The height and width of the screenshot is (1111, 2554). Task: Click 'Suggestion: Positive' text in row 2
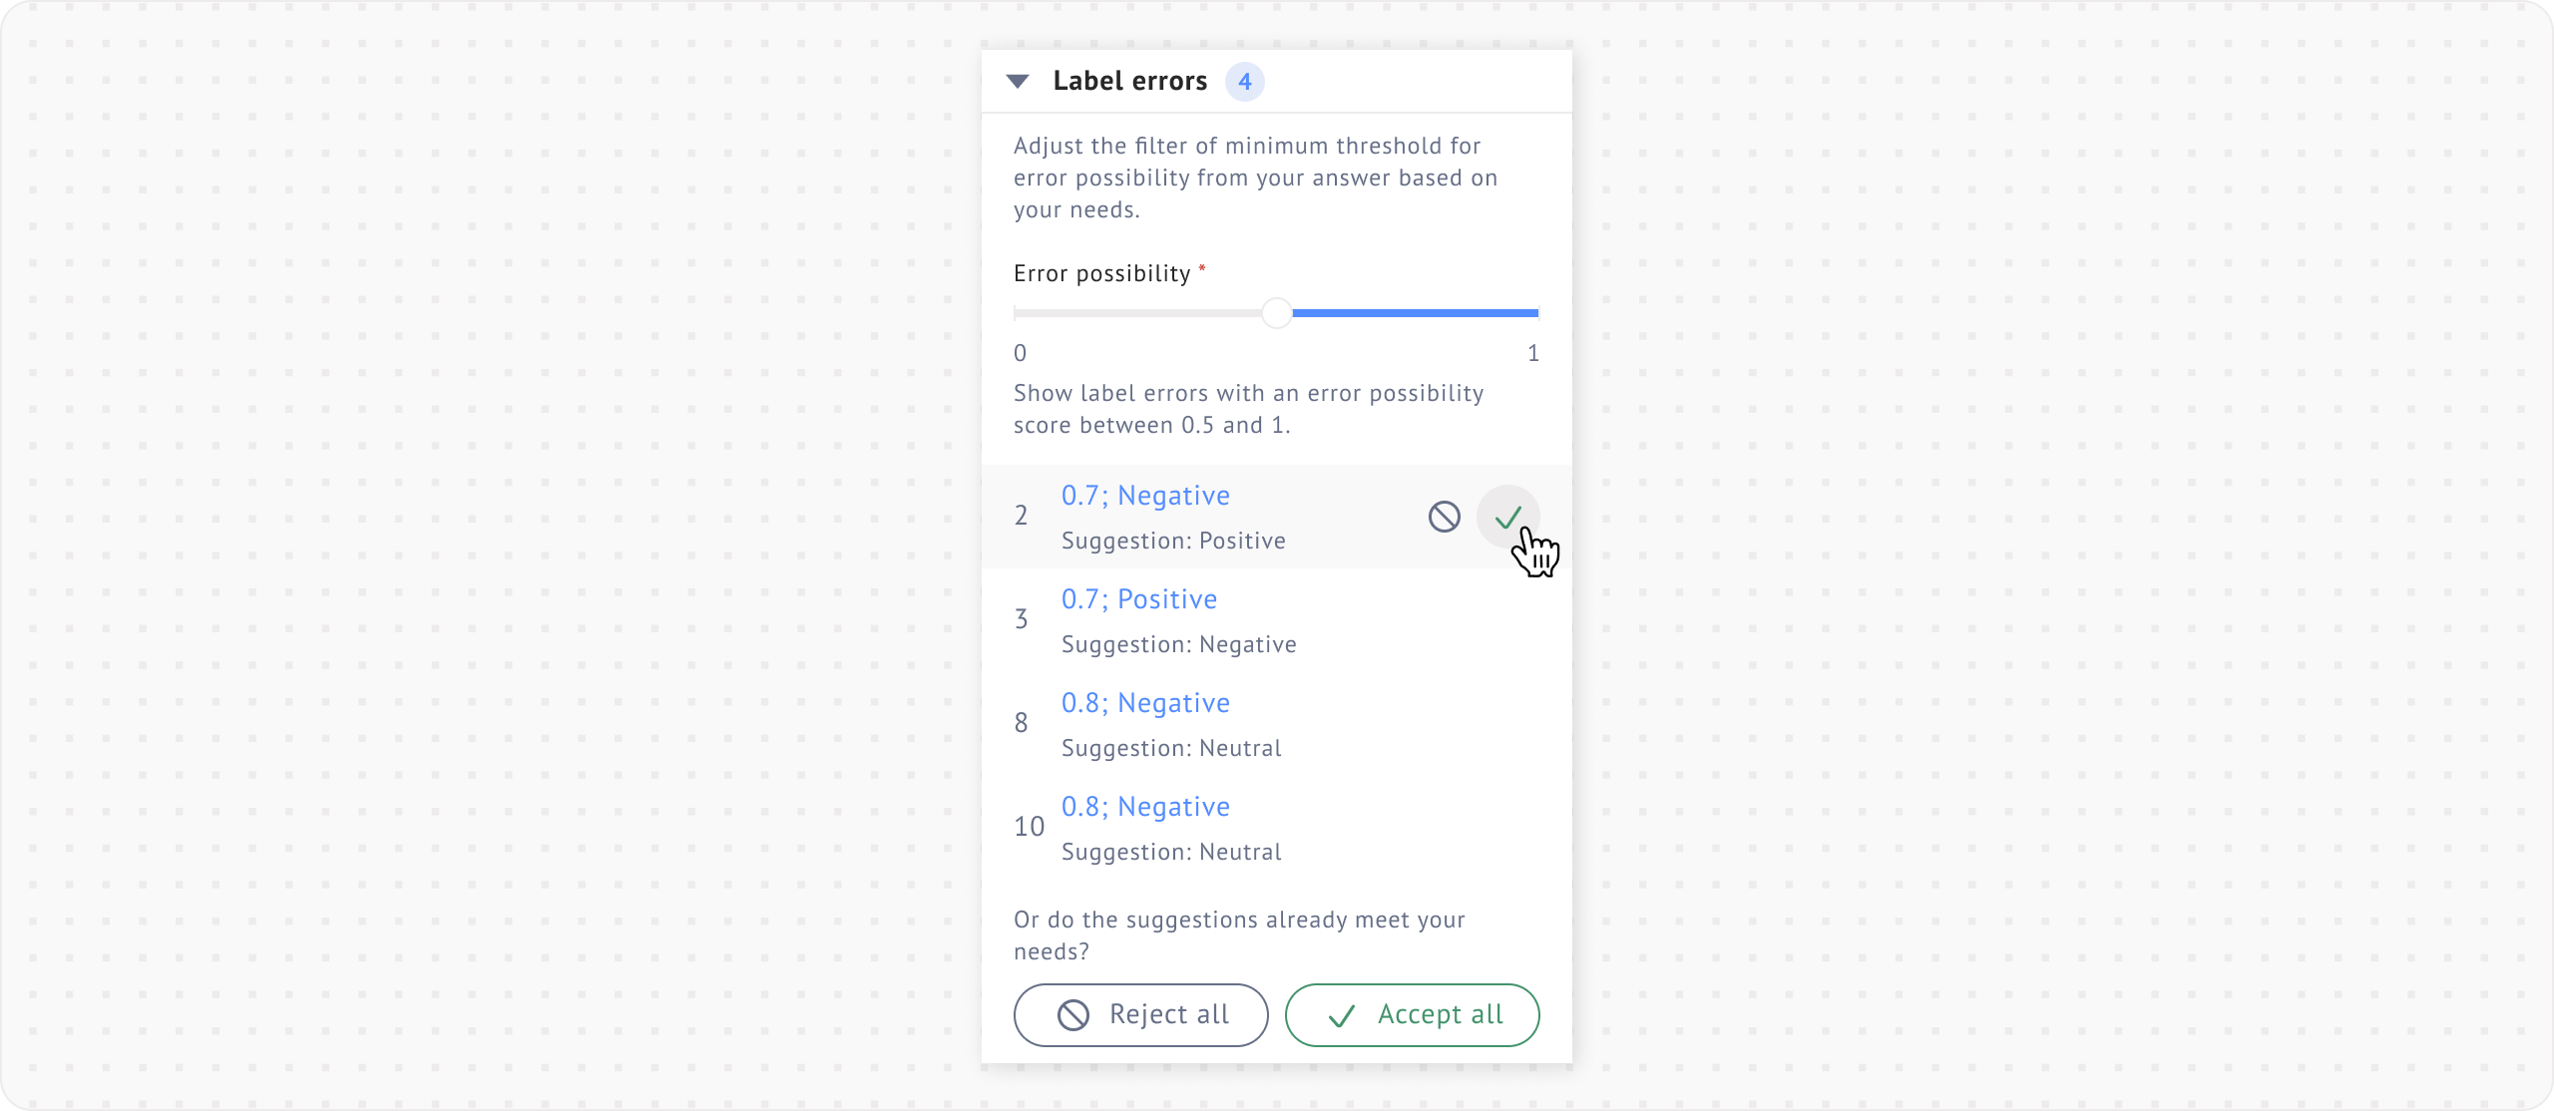pos(1173,541)
